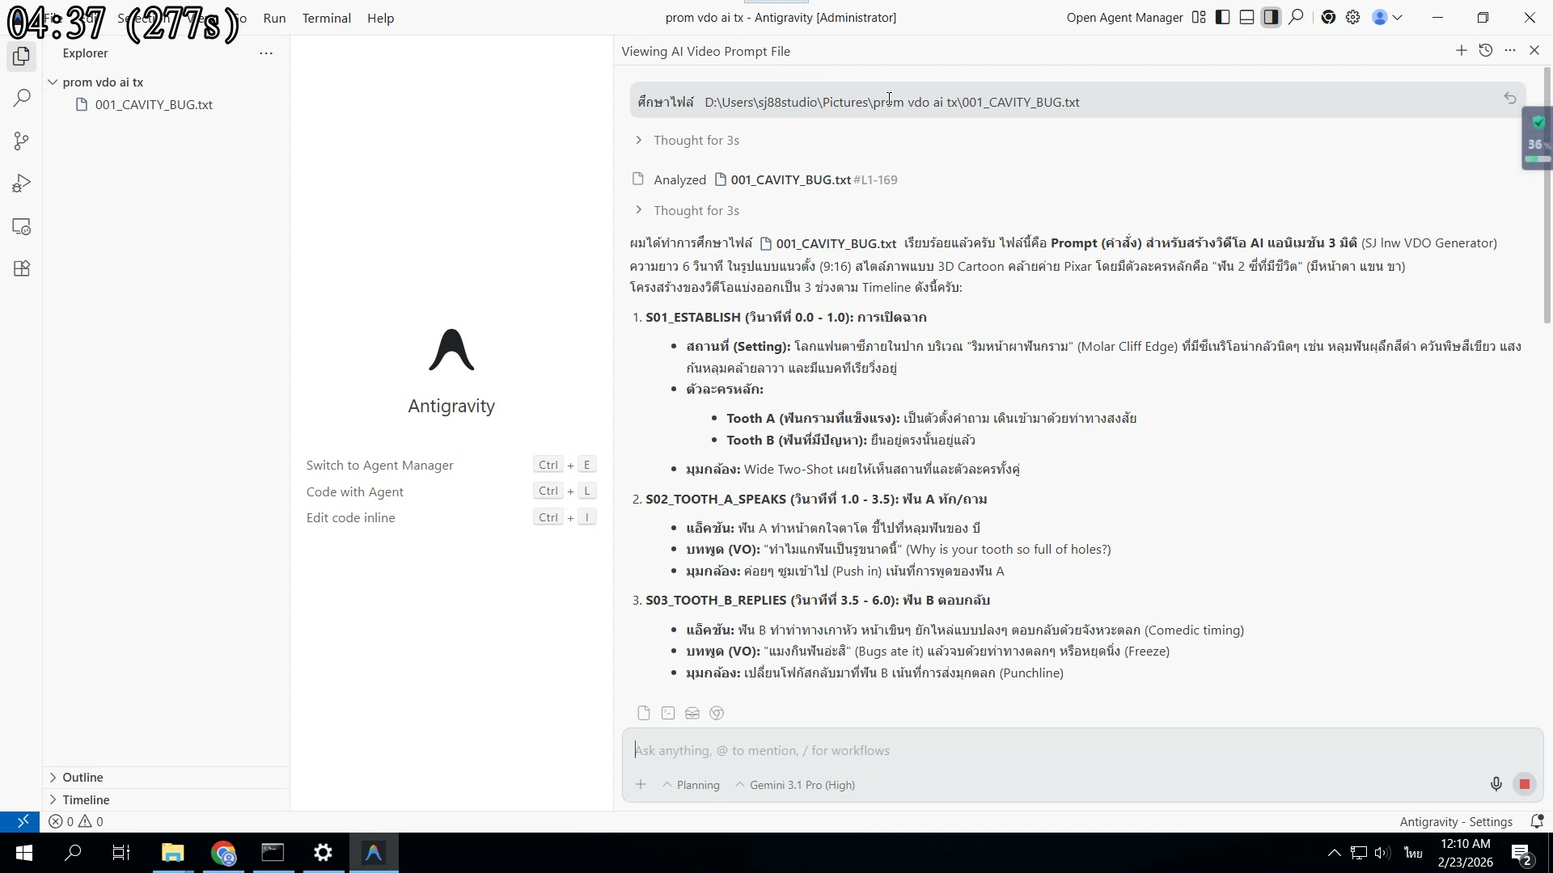Open the Source Control icon in the sidebar
Image resolution: width=1553 pixels, height=873 pixels.
pos(21,141)
